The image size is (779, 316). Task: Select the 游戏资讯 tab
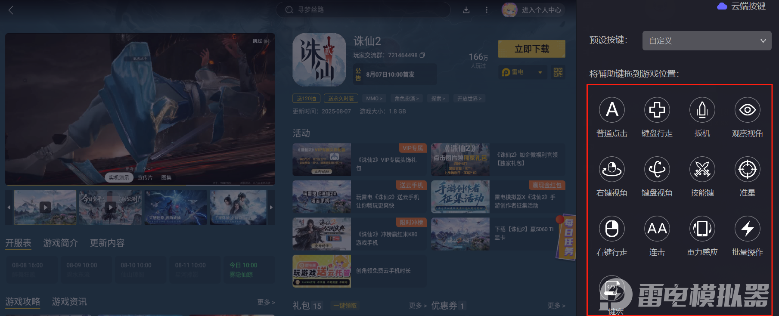coord(69,302)
